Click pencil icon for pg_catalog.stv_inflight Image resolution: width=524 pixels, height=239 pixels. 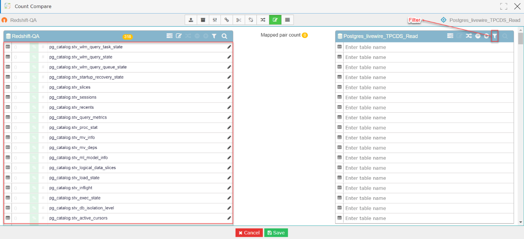[x=229, y=188]
